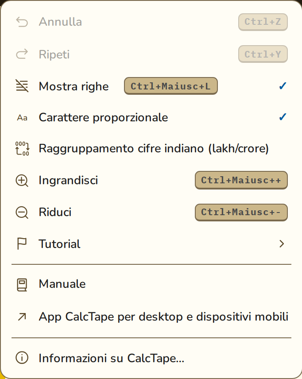This screenshot has width=302, height=379.
Task: Open Informazioni su CalcTape dialog
Action: tap(151, 358)
